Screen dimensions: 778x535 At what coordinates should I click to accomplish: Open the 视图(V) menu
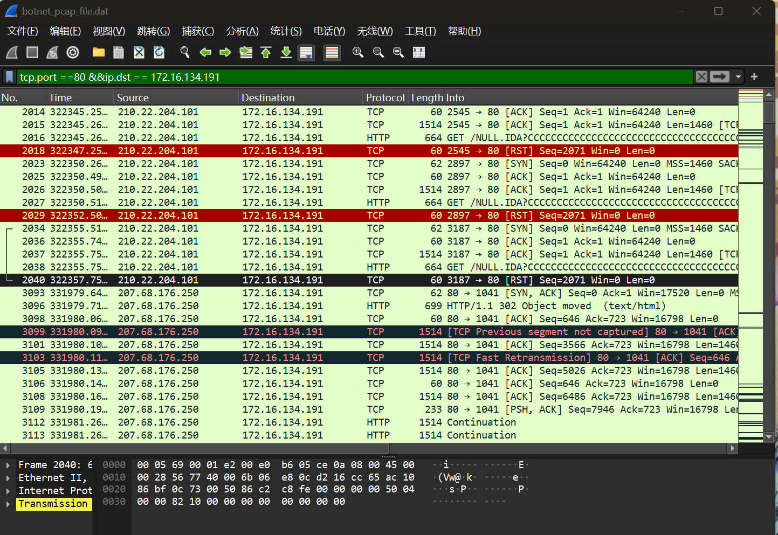coord(109,31)
